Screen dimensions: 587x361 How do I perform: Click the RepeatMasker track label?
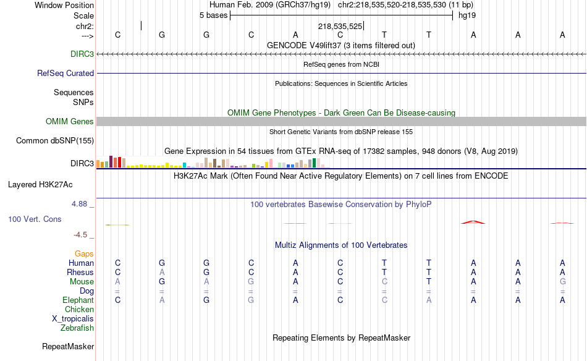pos(68,346)
